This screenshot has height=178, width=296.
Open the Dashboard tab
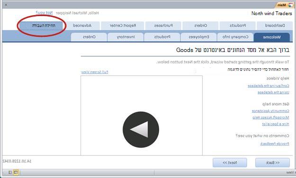[275, 25]
